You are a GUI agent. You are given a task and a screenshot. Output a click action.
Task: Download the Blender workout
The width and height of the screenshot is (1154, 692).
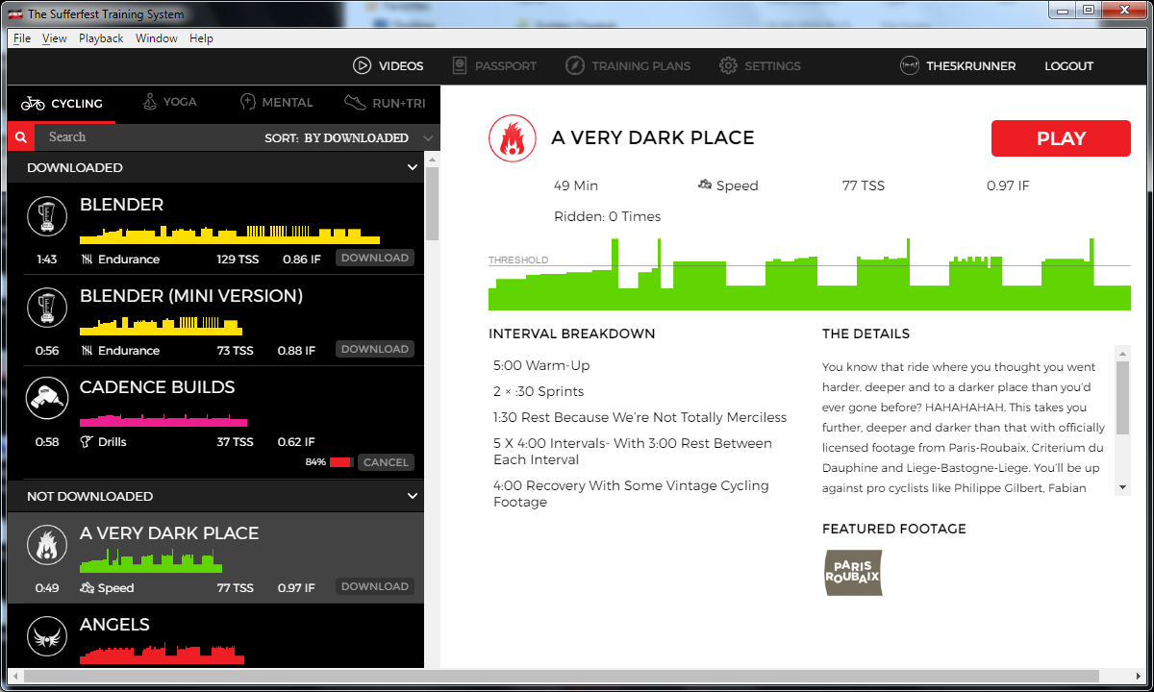click(375, 258)
